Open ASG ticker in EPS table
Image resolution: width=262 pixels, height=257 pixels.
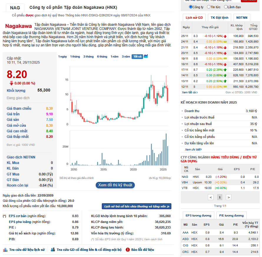click(185, 239)
